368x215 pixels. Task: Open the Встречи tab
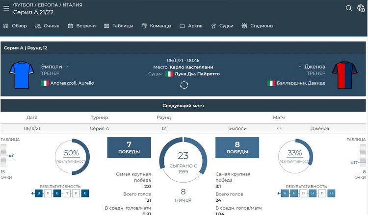[82, 26]
